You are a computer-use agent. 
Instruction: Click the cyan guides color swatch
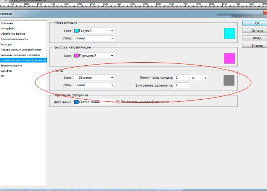click(x=229, y=34)
